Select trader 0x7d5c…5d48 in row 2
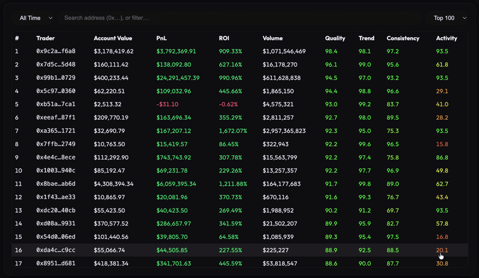Image resolution: width=479 pixels, height=278 pixels. [x=56, y=65]
